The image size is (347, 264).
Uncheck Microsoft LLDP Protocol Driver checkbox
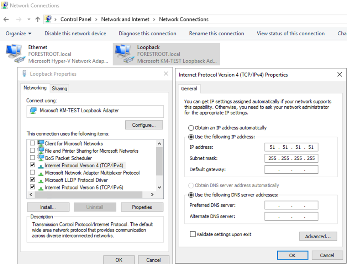[x=32, y=180]
